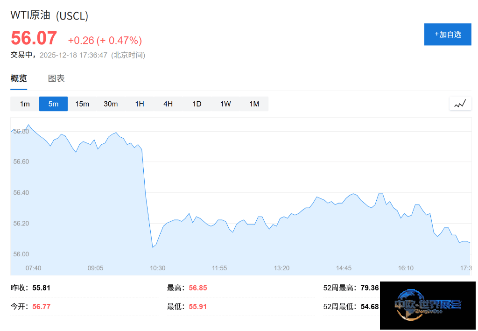Image resolution: width=478 pixels, height=331 pixels.
Task: Click the line chart type icon
Action: 460,104
